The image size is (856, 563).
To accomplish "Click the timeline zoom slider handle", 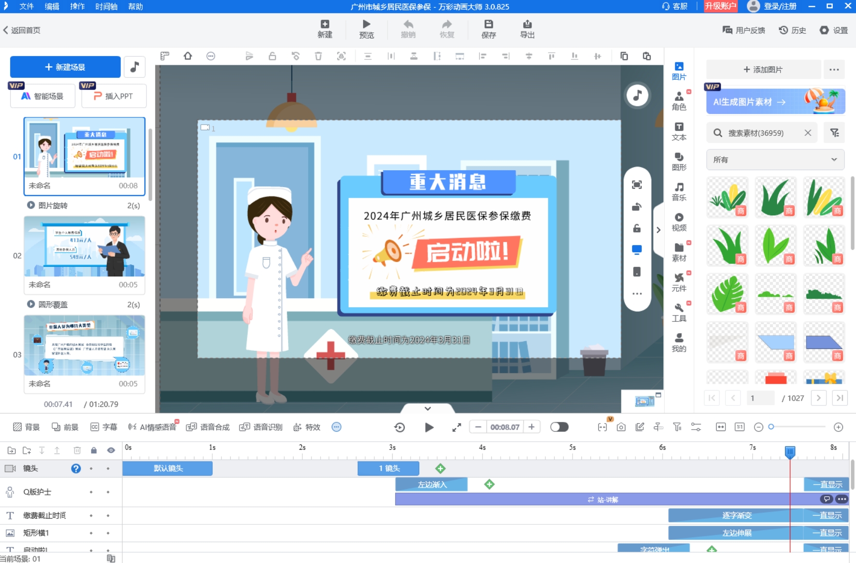I will coord(771,427).
